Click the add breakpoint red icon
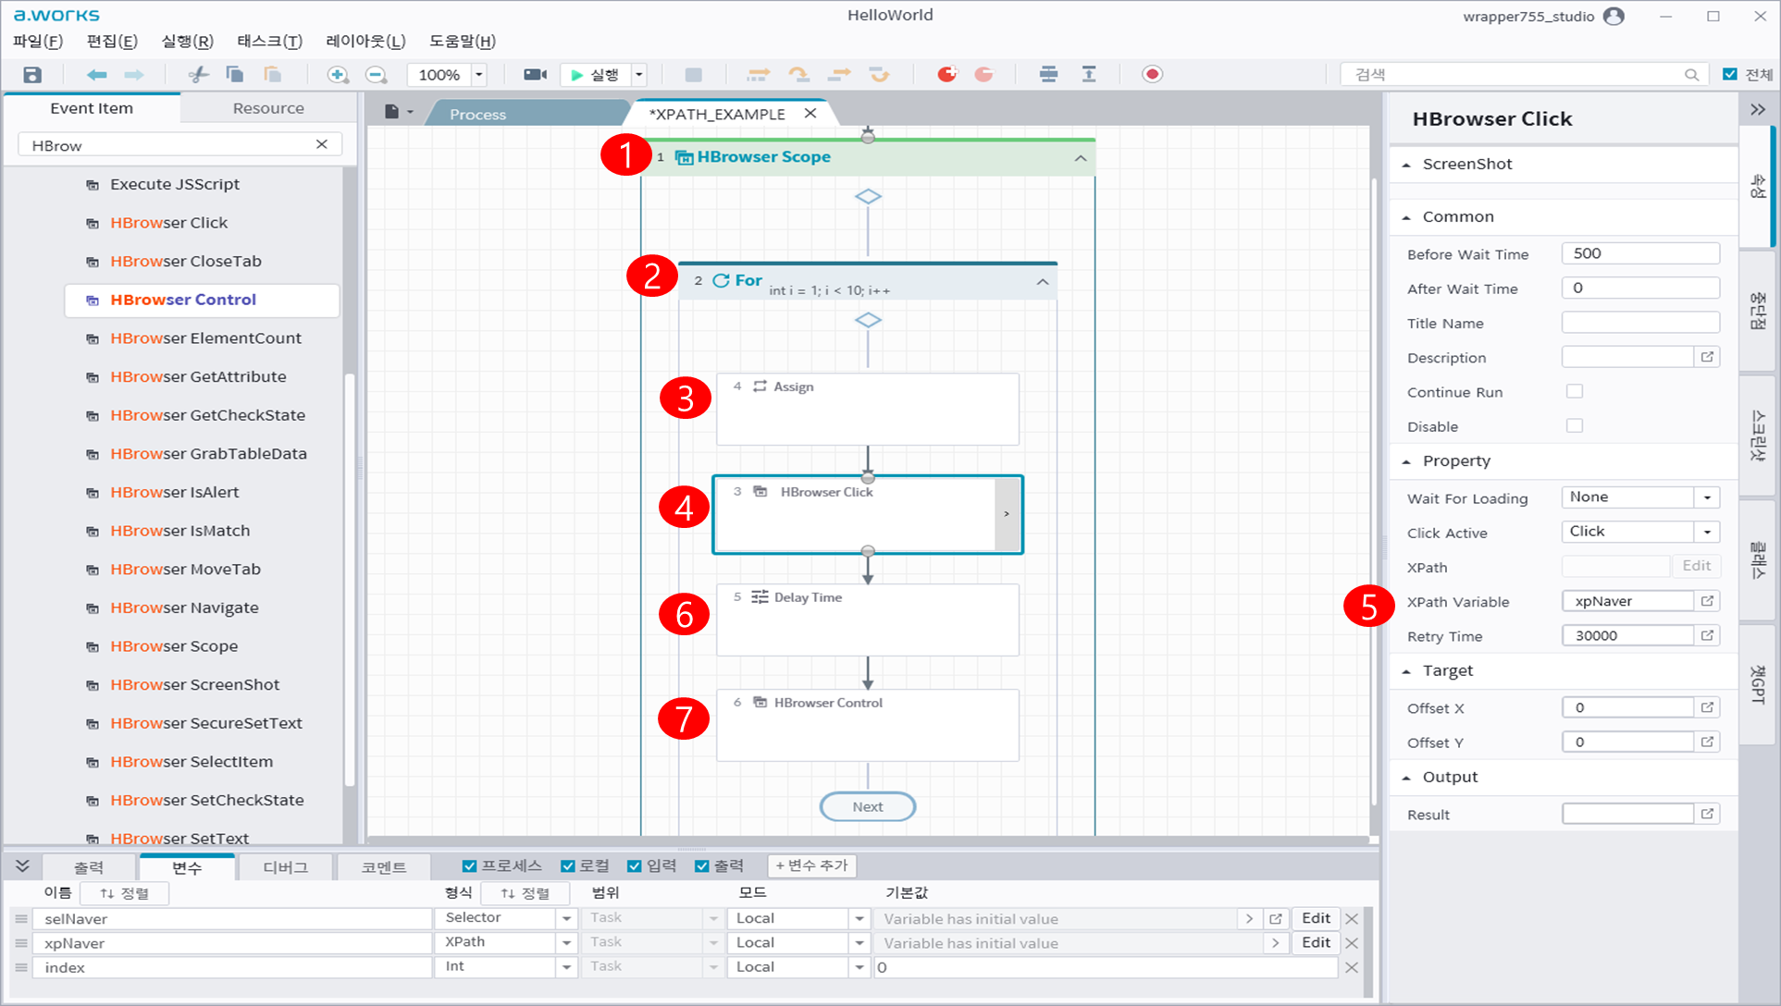1781x1006 pixels. [946, 75]
